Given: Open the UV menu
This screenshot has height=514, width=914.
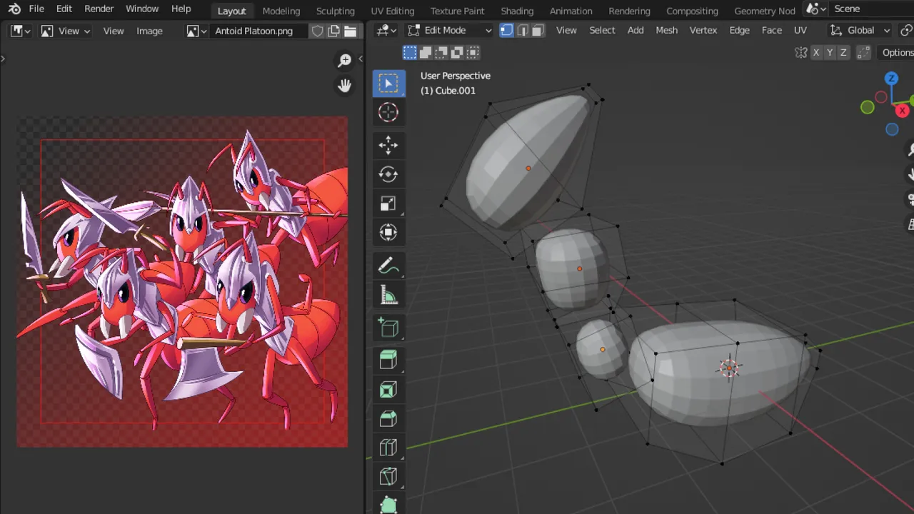Looking at the screenshot, I should coord(800,30).
